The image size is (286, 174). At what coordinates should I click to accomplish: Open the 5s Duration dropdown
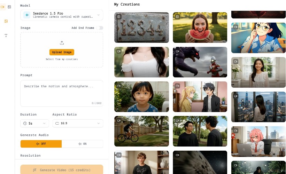(x=34, y=123)
